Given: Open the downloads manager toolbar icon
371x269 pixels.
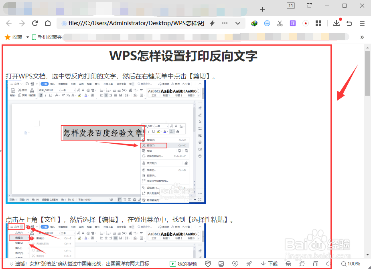Looking at the screenshot, I should pos(337,23).
